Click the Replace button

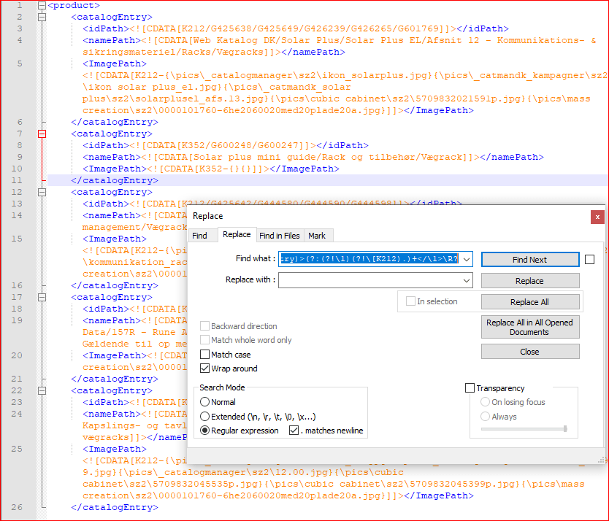tap(529, 280)
